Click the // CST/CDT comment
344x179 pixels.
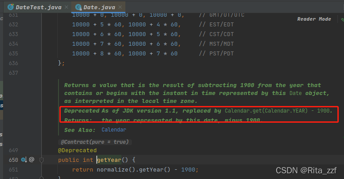[x=216, y=34]
